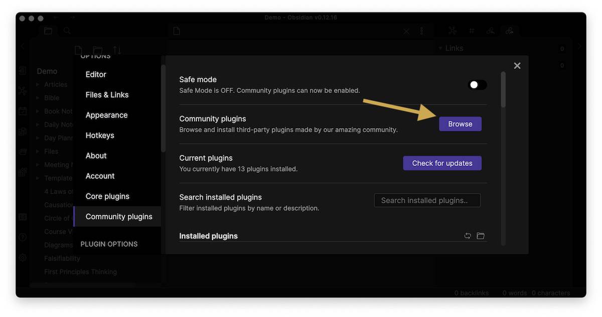Click the note pane more options dots
This screenshot has width=602, height=317.
pyautogui.click(x=422, y=31)
